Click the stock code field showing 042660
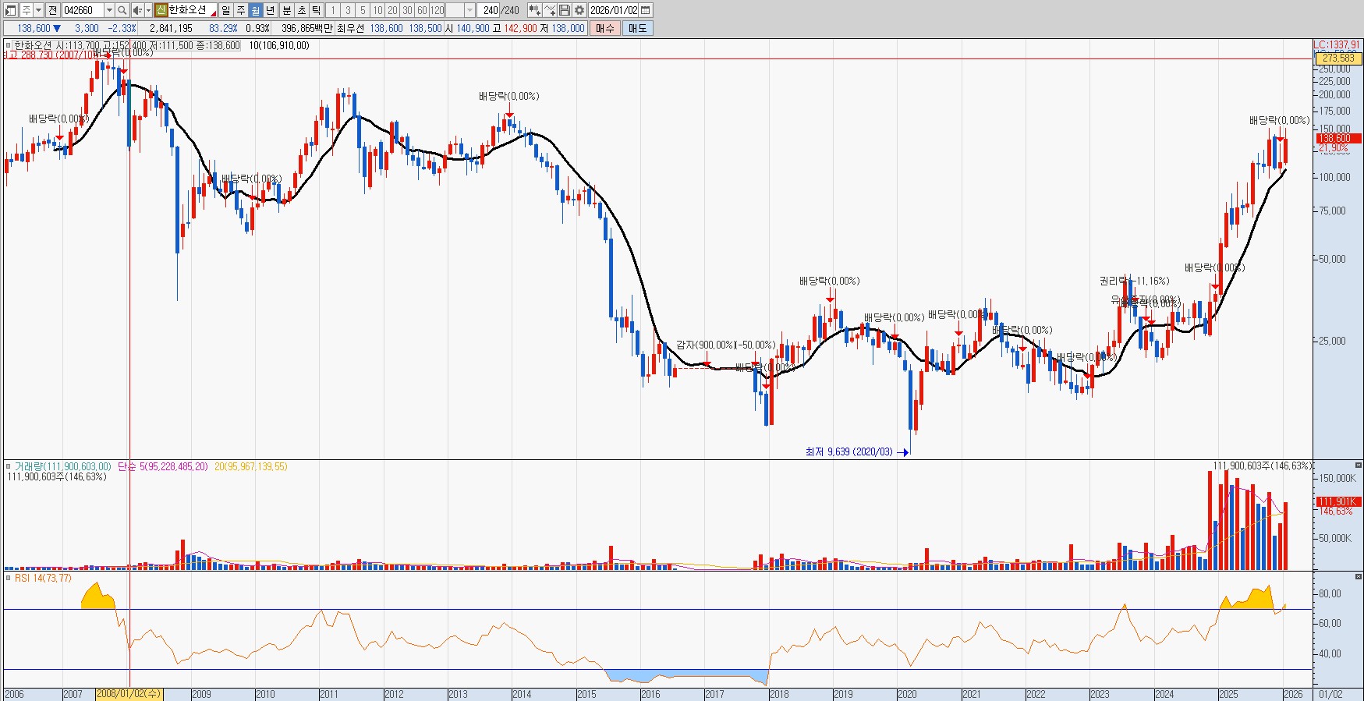Image resolution: width=1364 pixels, height=701 pixels. (83, 10)
